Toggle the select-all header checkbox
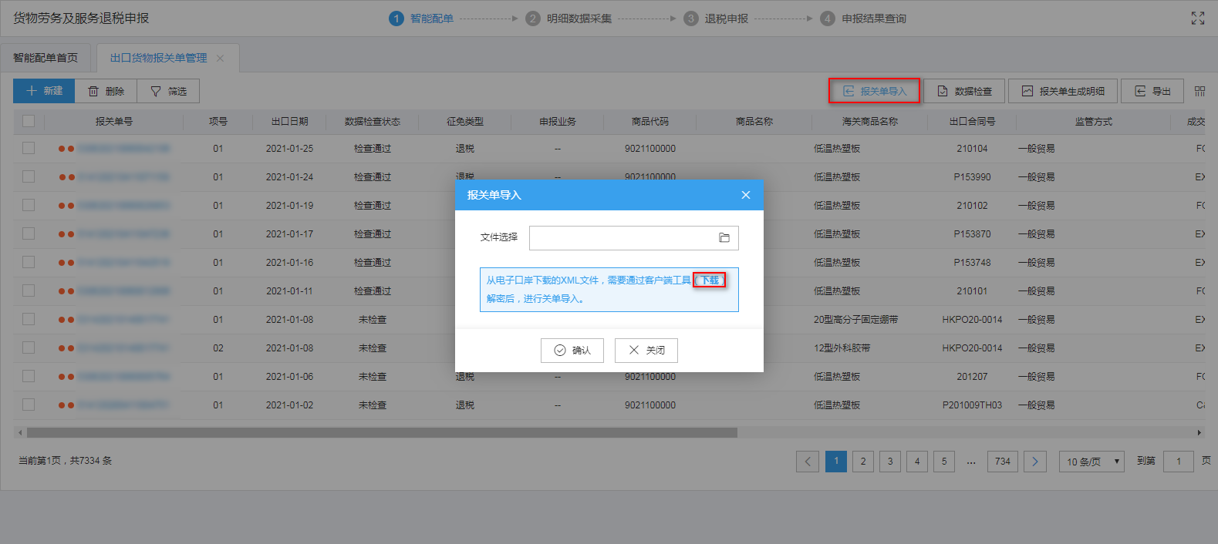Screen dimensions: 1218x544 (29, 121)
